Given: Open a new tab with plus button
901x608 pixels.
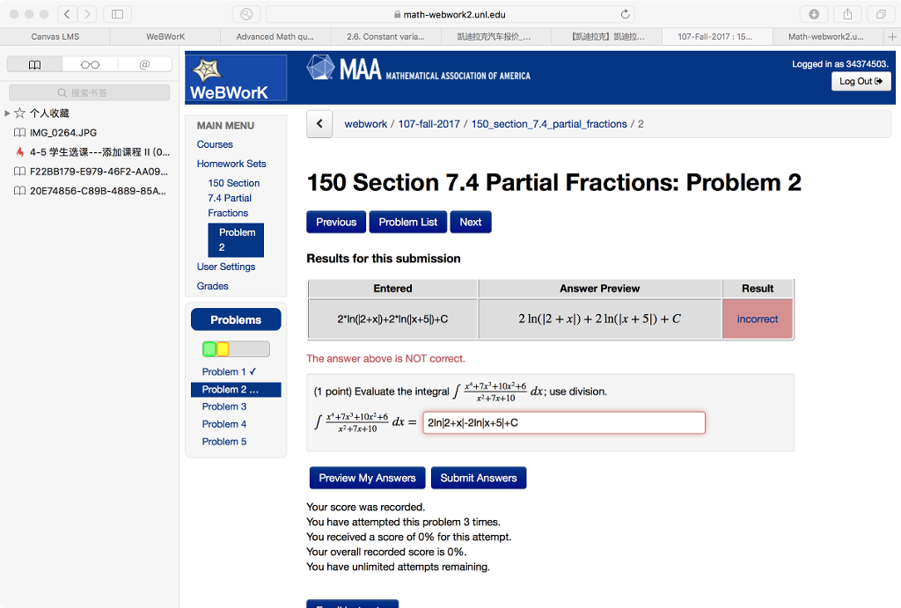Looking at the screenshot, I should point(892,37).
